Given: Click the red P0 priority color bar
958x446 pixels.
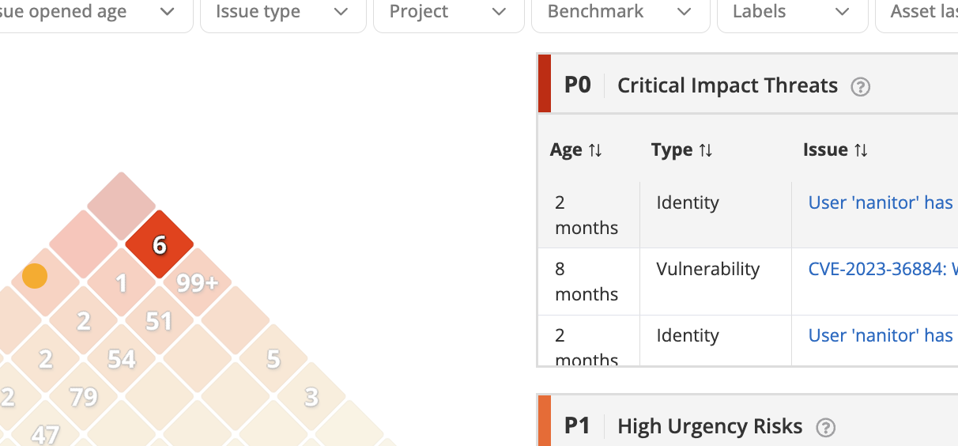Looking at the screenshot, I should tap(545, 84).
